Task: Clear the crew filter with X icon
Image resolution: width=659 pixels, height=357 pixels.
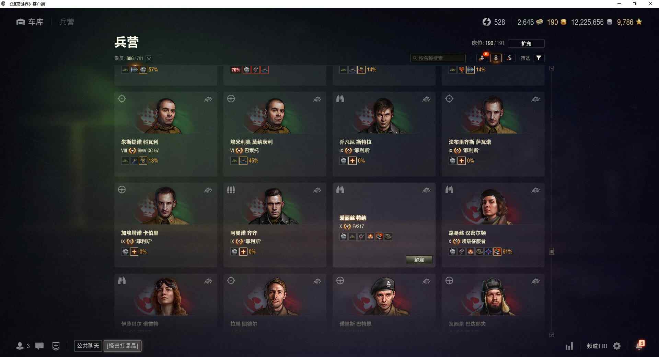Action: tap(149, 59)
